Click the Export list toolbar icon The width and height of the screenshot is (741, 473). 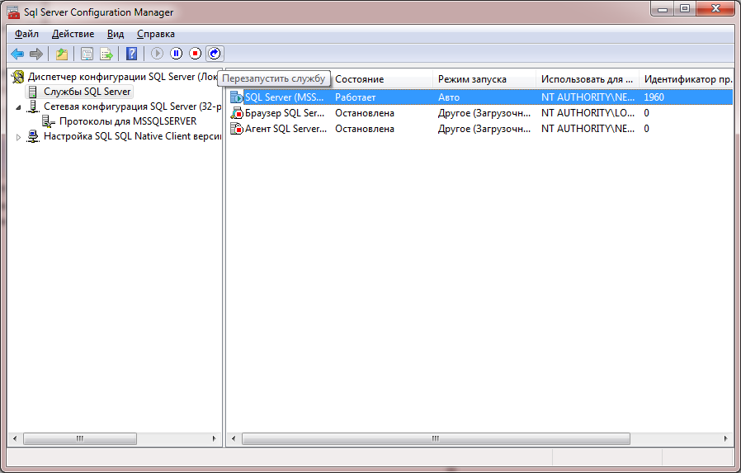[106, 54]
